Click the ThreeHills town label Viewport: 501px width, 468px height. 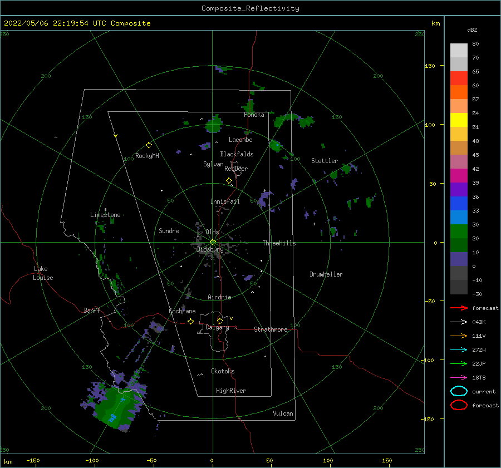279,243
